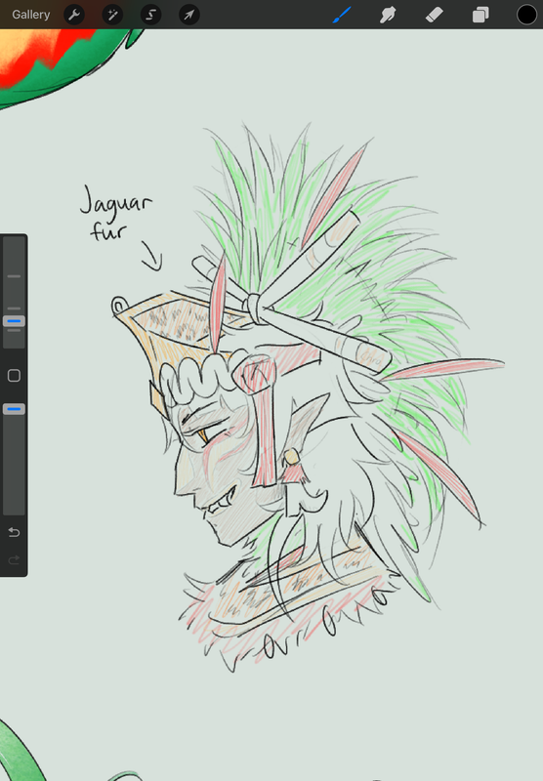Undo the last stroke

[x=14, y=532]
